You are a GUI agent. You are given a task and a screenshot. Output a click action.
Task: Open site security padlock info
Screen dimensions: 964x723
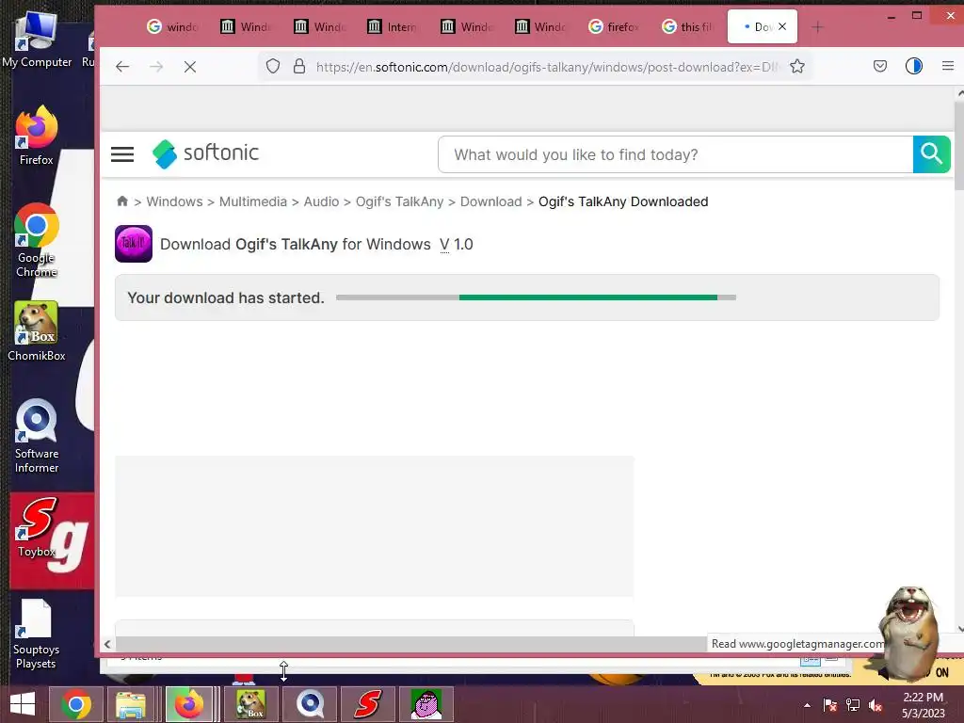299,67
